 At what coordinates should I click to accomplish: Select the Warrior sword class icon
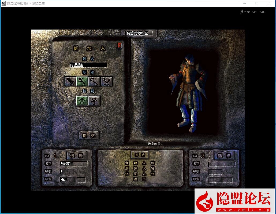click(70, 81)
